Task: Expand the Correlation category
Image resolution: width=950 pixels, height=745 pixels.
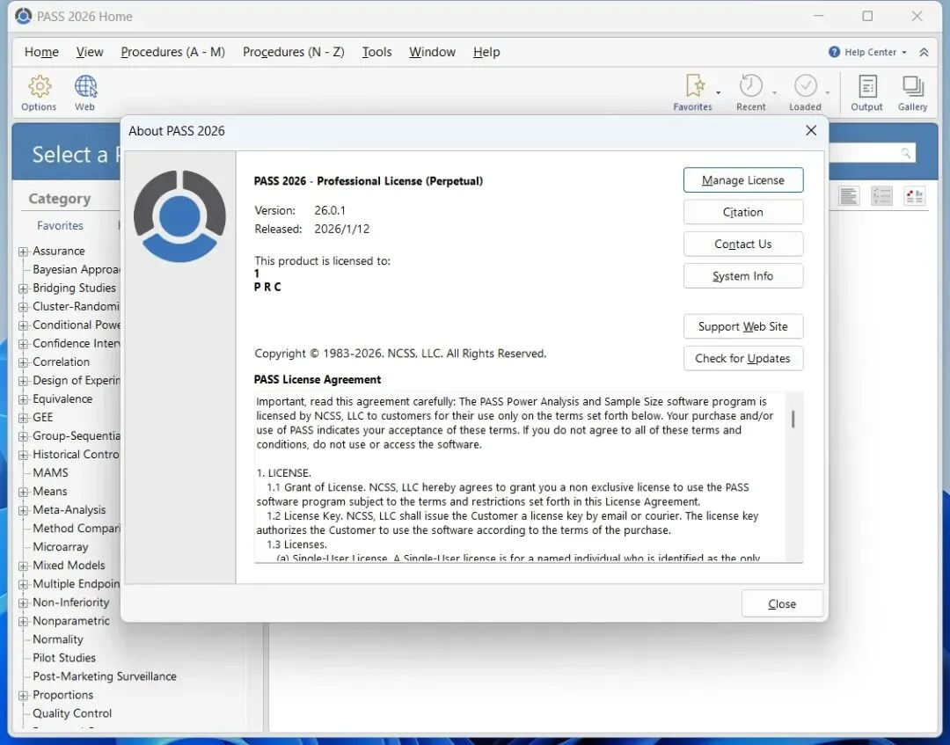Action: tap(23, 362)
